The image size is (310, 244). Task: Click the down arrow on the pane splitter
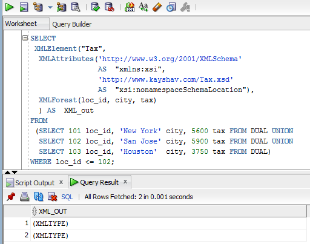(15, 172)
